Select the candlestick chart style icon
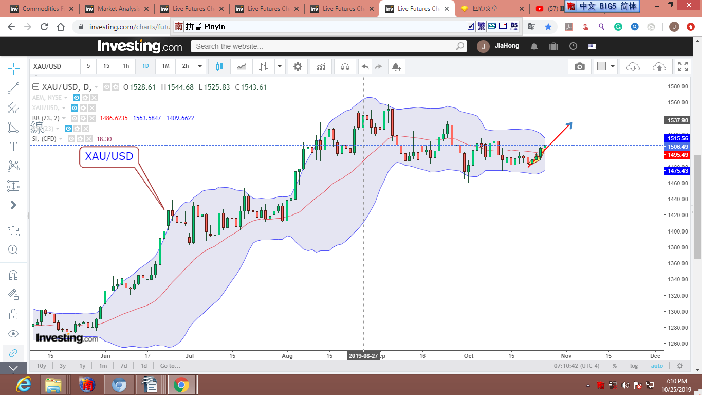 pos(219,66)
